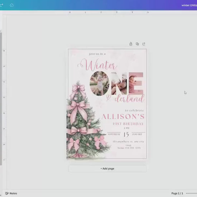Click the redo arrow icon in header
This screenshot has width=197, height=197.
1,5
